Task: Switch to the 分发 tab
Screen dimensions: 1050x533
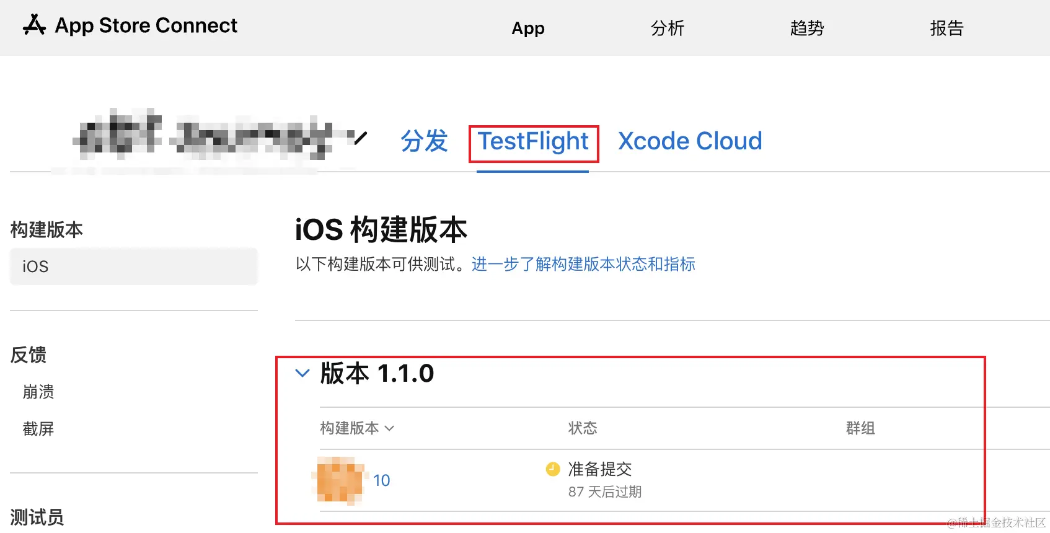Action: click(424, 141)
